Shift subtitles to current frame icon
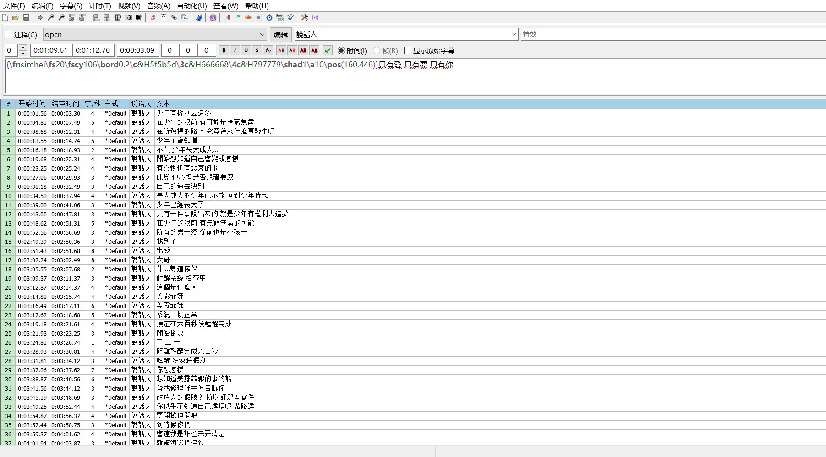The height and width of the screenshot is (457, 826). [138, 17]
